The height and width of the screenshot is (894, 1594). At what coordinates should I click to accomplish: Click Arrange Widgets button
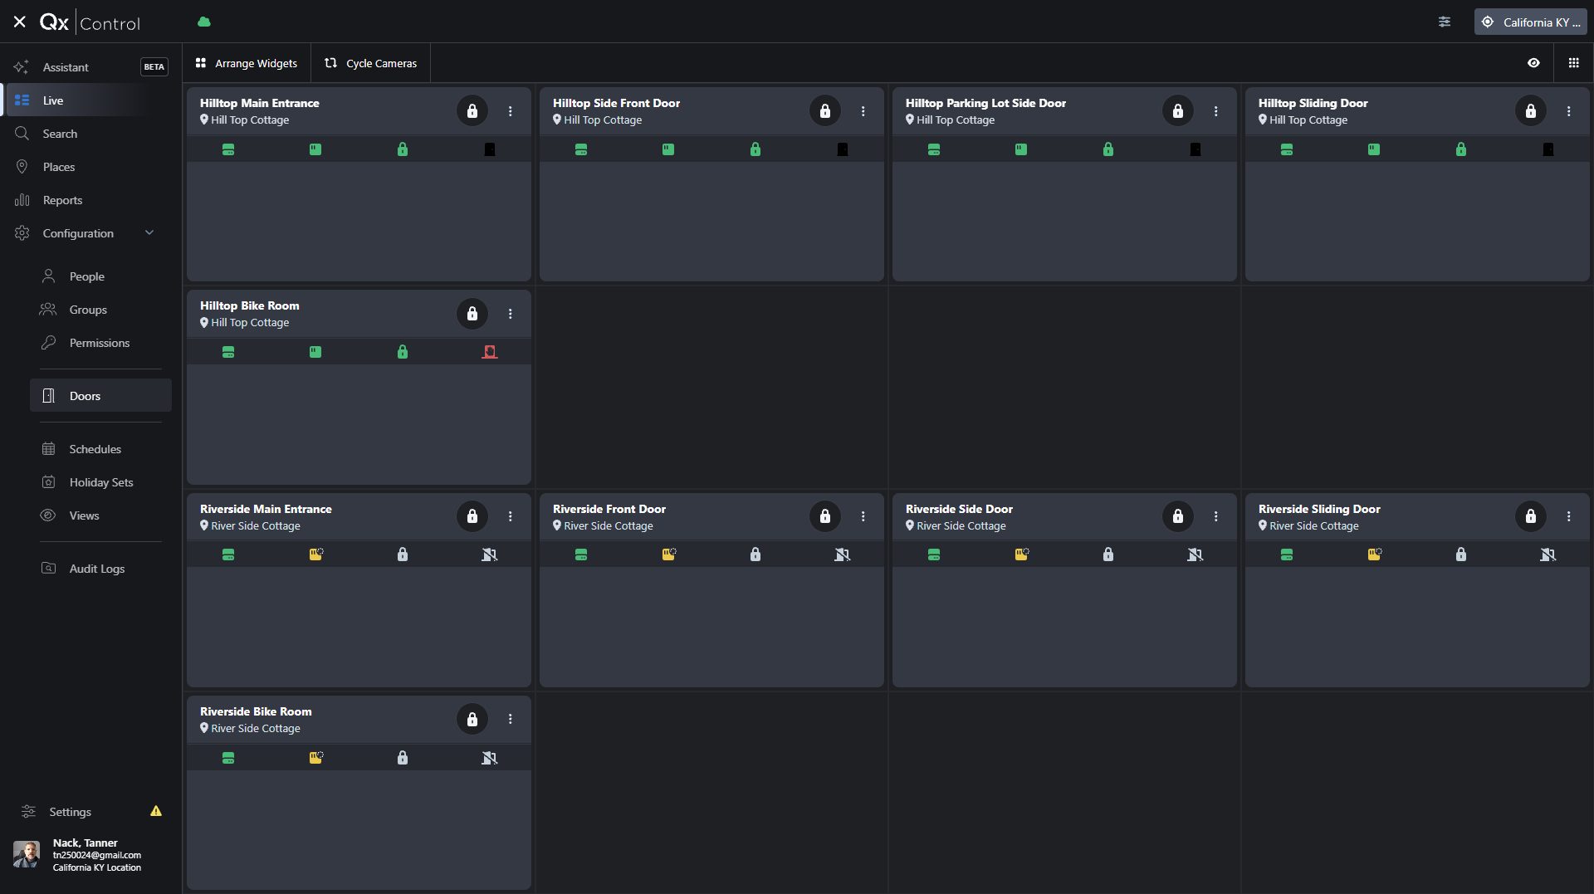pos(247,63)
